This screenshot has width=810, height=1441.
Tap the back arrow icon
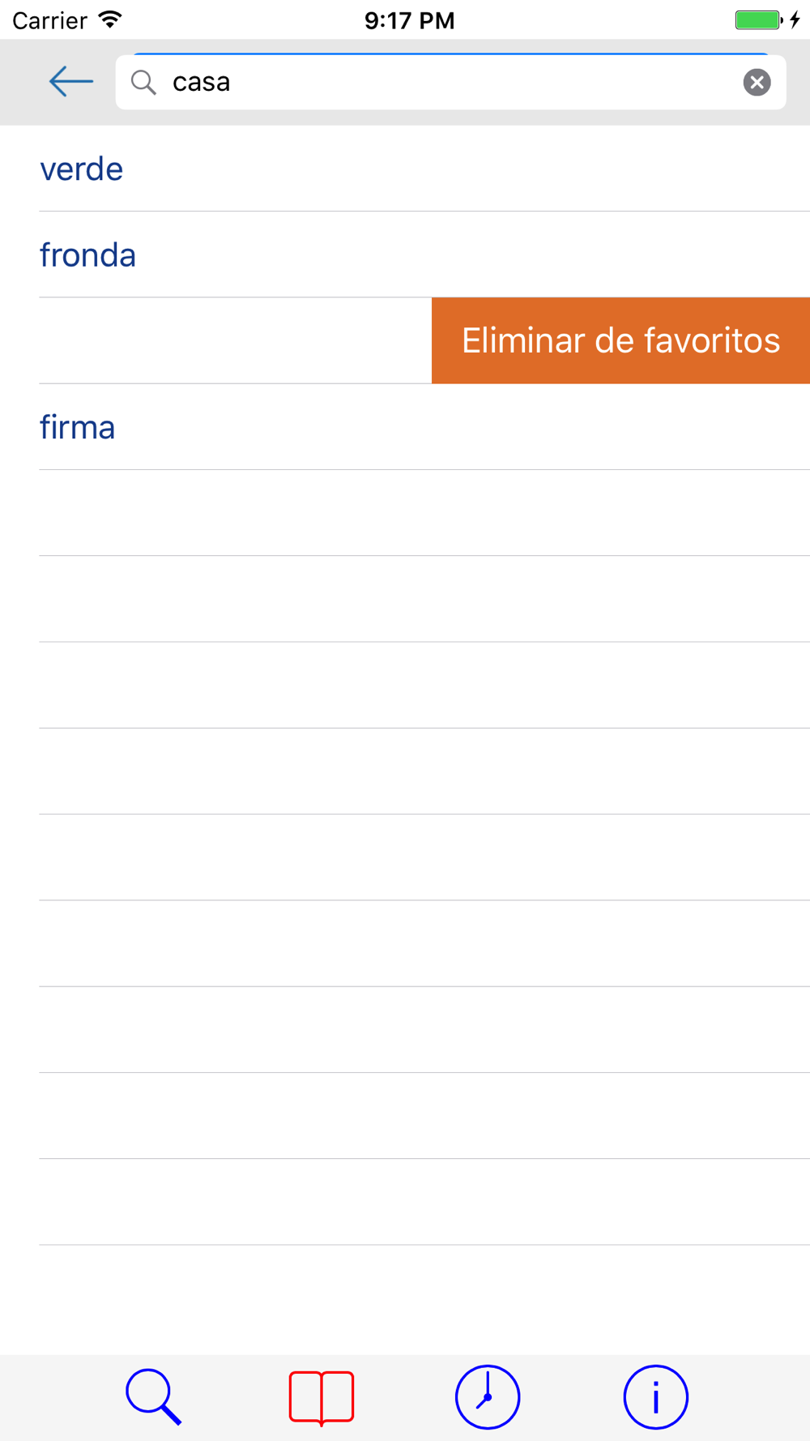[x=71, y=82]
